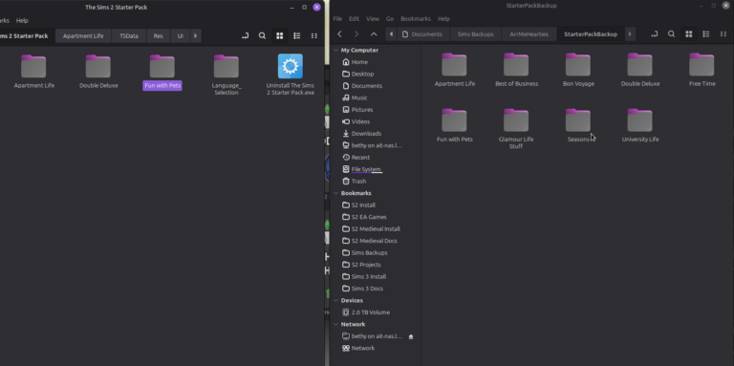Open Best of Business folder
734x366 pixels.
(x=516, y=65)
